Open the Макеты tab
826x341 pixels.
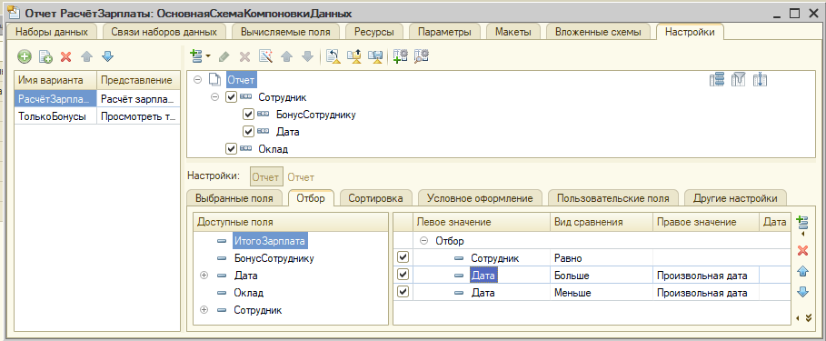[513, 32]
